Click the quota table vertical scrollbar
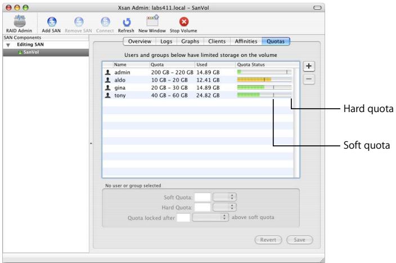 [296, 123]
